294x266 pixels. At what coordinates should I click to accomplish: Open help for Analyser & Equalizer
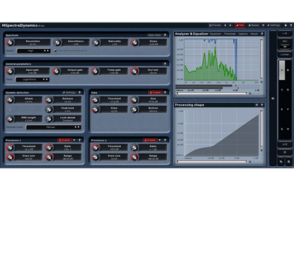[262, 34]
